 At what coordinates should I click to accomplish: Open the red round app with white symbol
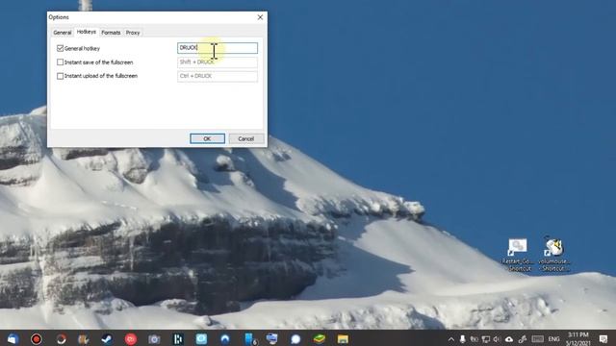(x=131, y=339)
